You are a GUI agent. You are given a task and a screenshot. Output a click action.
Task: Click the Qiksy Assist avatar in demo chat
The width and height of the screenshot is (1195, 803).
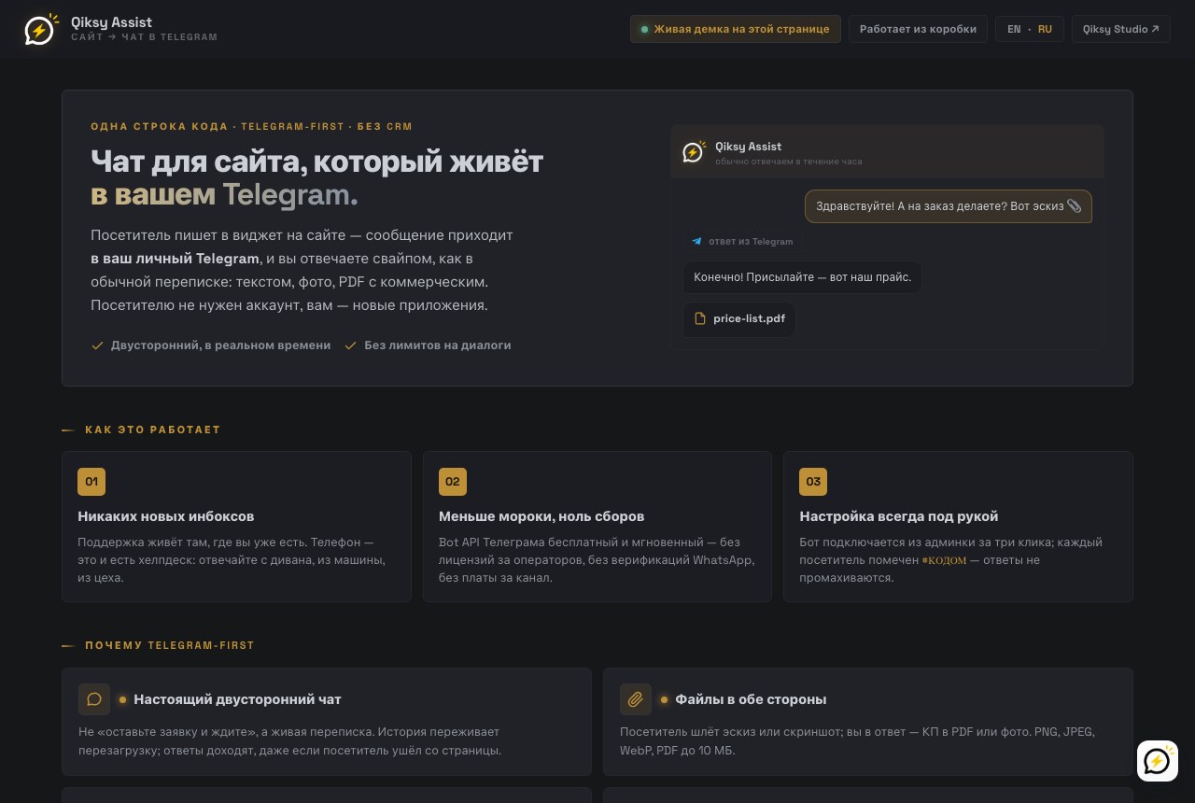pyautogui.click(x=694, y=151)
